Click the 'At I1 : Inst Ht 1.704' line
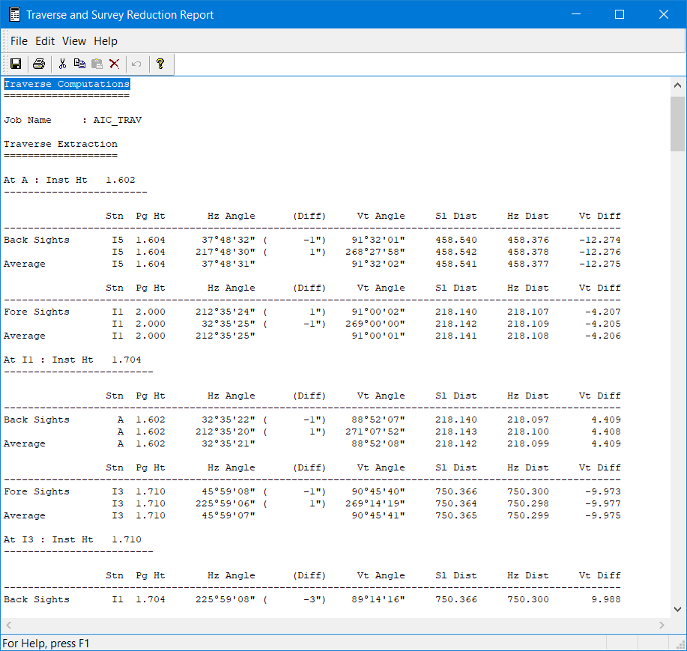 73,360
